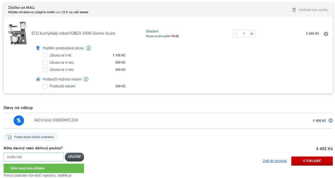Check Záruka na 3 roky

[x=45, y=70]
